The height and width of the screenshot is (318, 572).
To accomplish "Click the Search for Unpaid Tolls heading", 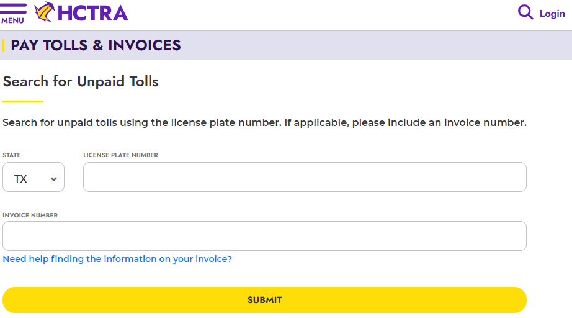I will (81, 81).
